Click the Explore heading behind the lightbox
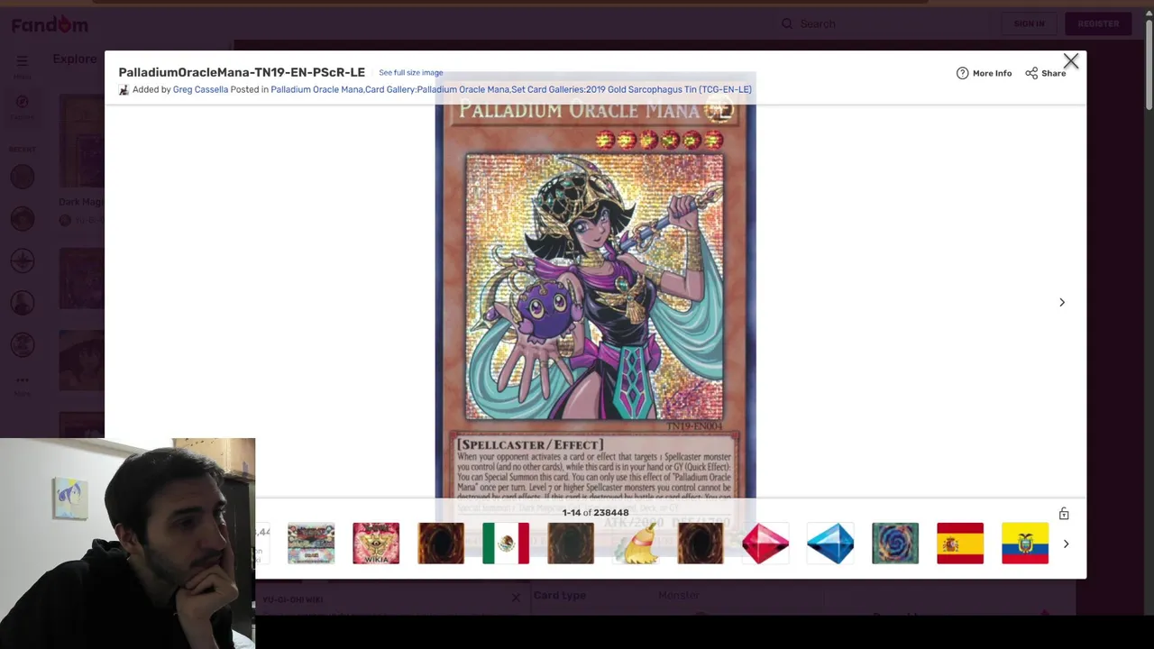The height and width of the screenshot is (649, 1154). pyautogui.click(x=75, y=59)
